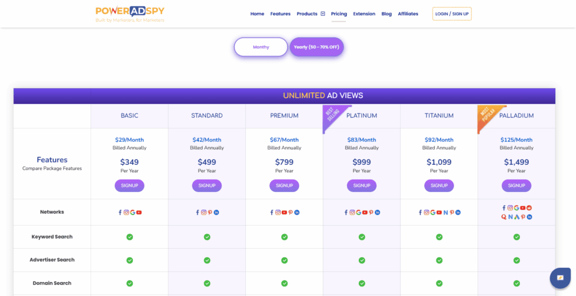Image resolution: width=576 pixels, height=296 pixels.
Task: Click Domain Search checkmark under Palladium
Action: click(516, 283)
